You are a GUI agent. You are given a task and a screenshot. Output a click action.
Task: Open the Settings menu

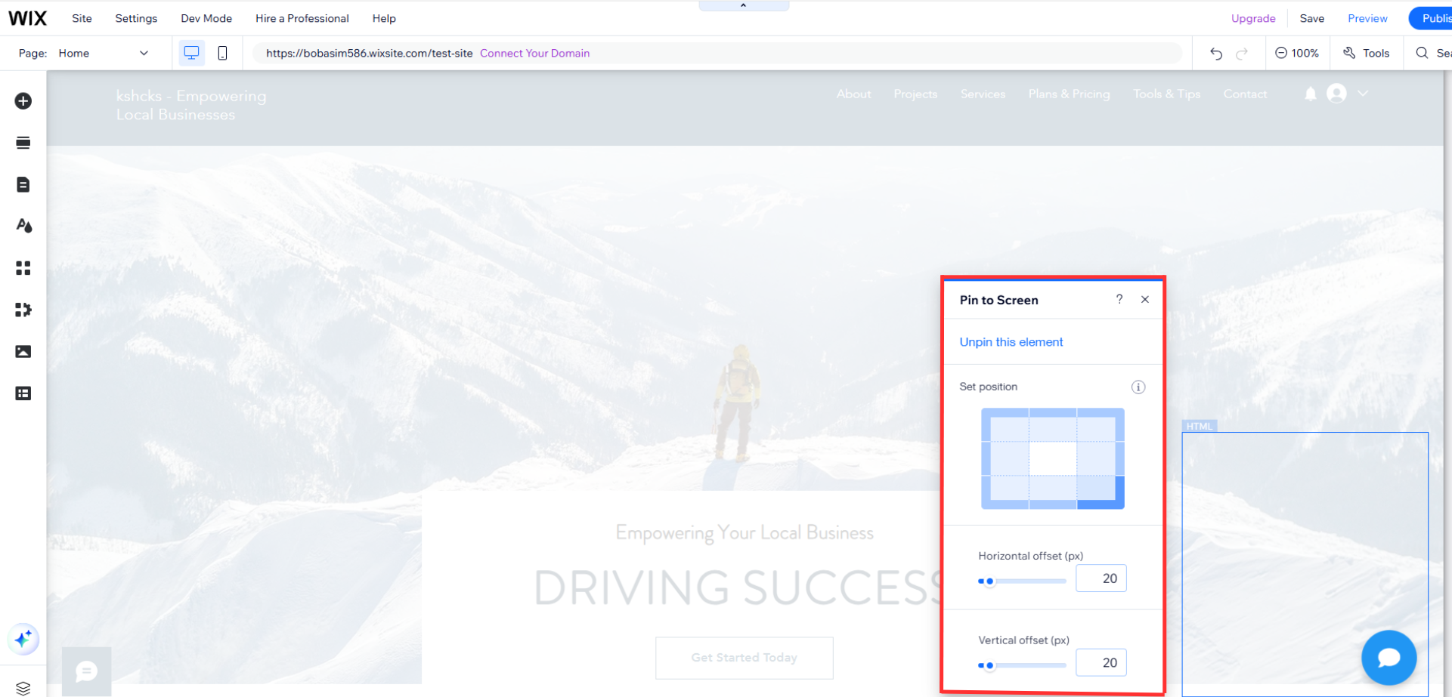coord(136,18)
